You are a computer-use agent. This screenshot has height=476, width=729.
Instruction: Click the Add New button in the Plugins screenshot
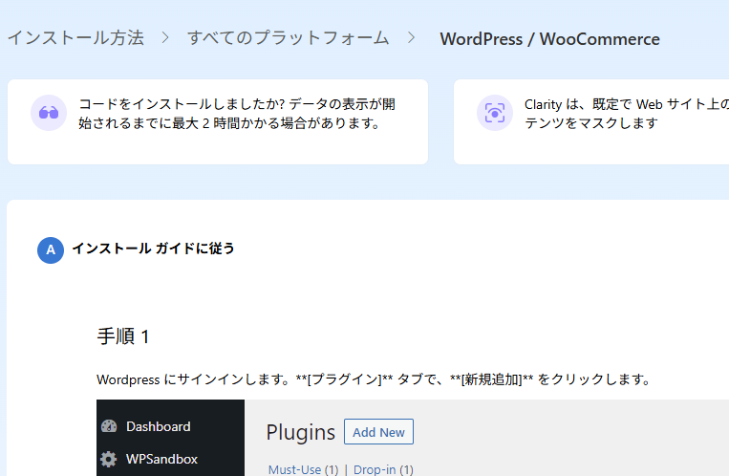378,432
